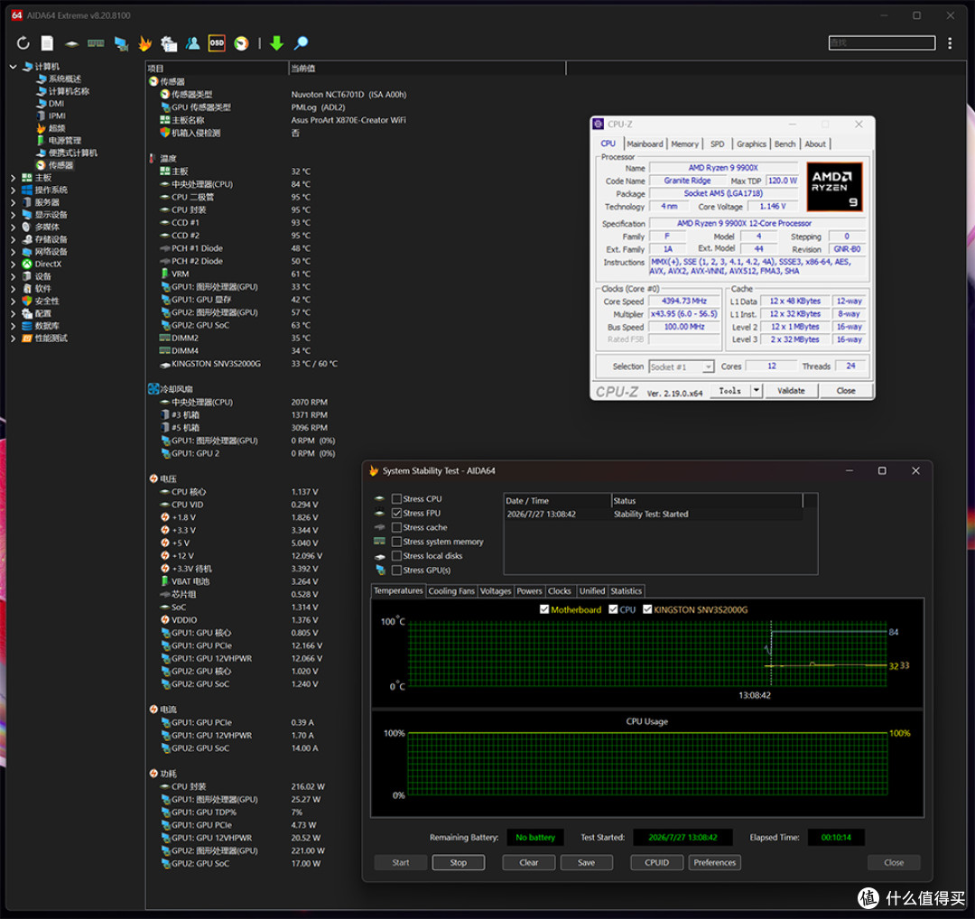Collapse the 计算机 tree node

click(x=13, y=67)
